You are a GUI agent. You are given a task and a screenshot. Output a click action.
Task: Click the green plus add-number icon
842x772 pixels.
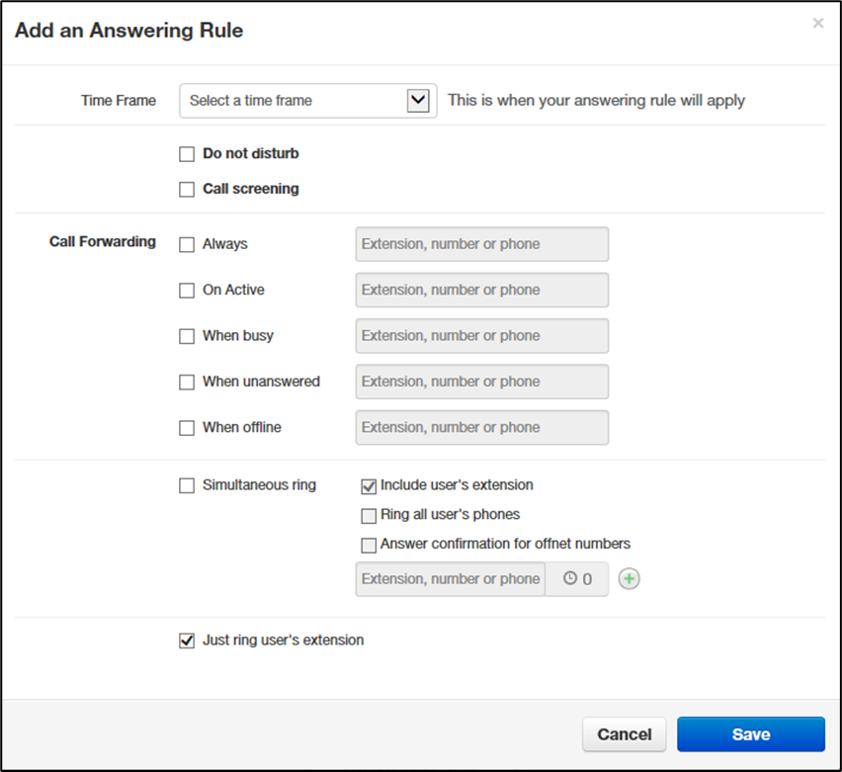coord(629,579)
